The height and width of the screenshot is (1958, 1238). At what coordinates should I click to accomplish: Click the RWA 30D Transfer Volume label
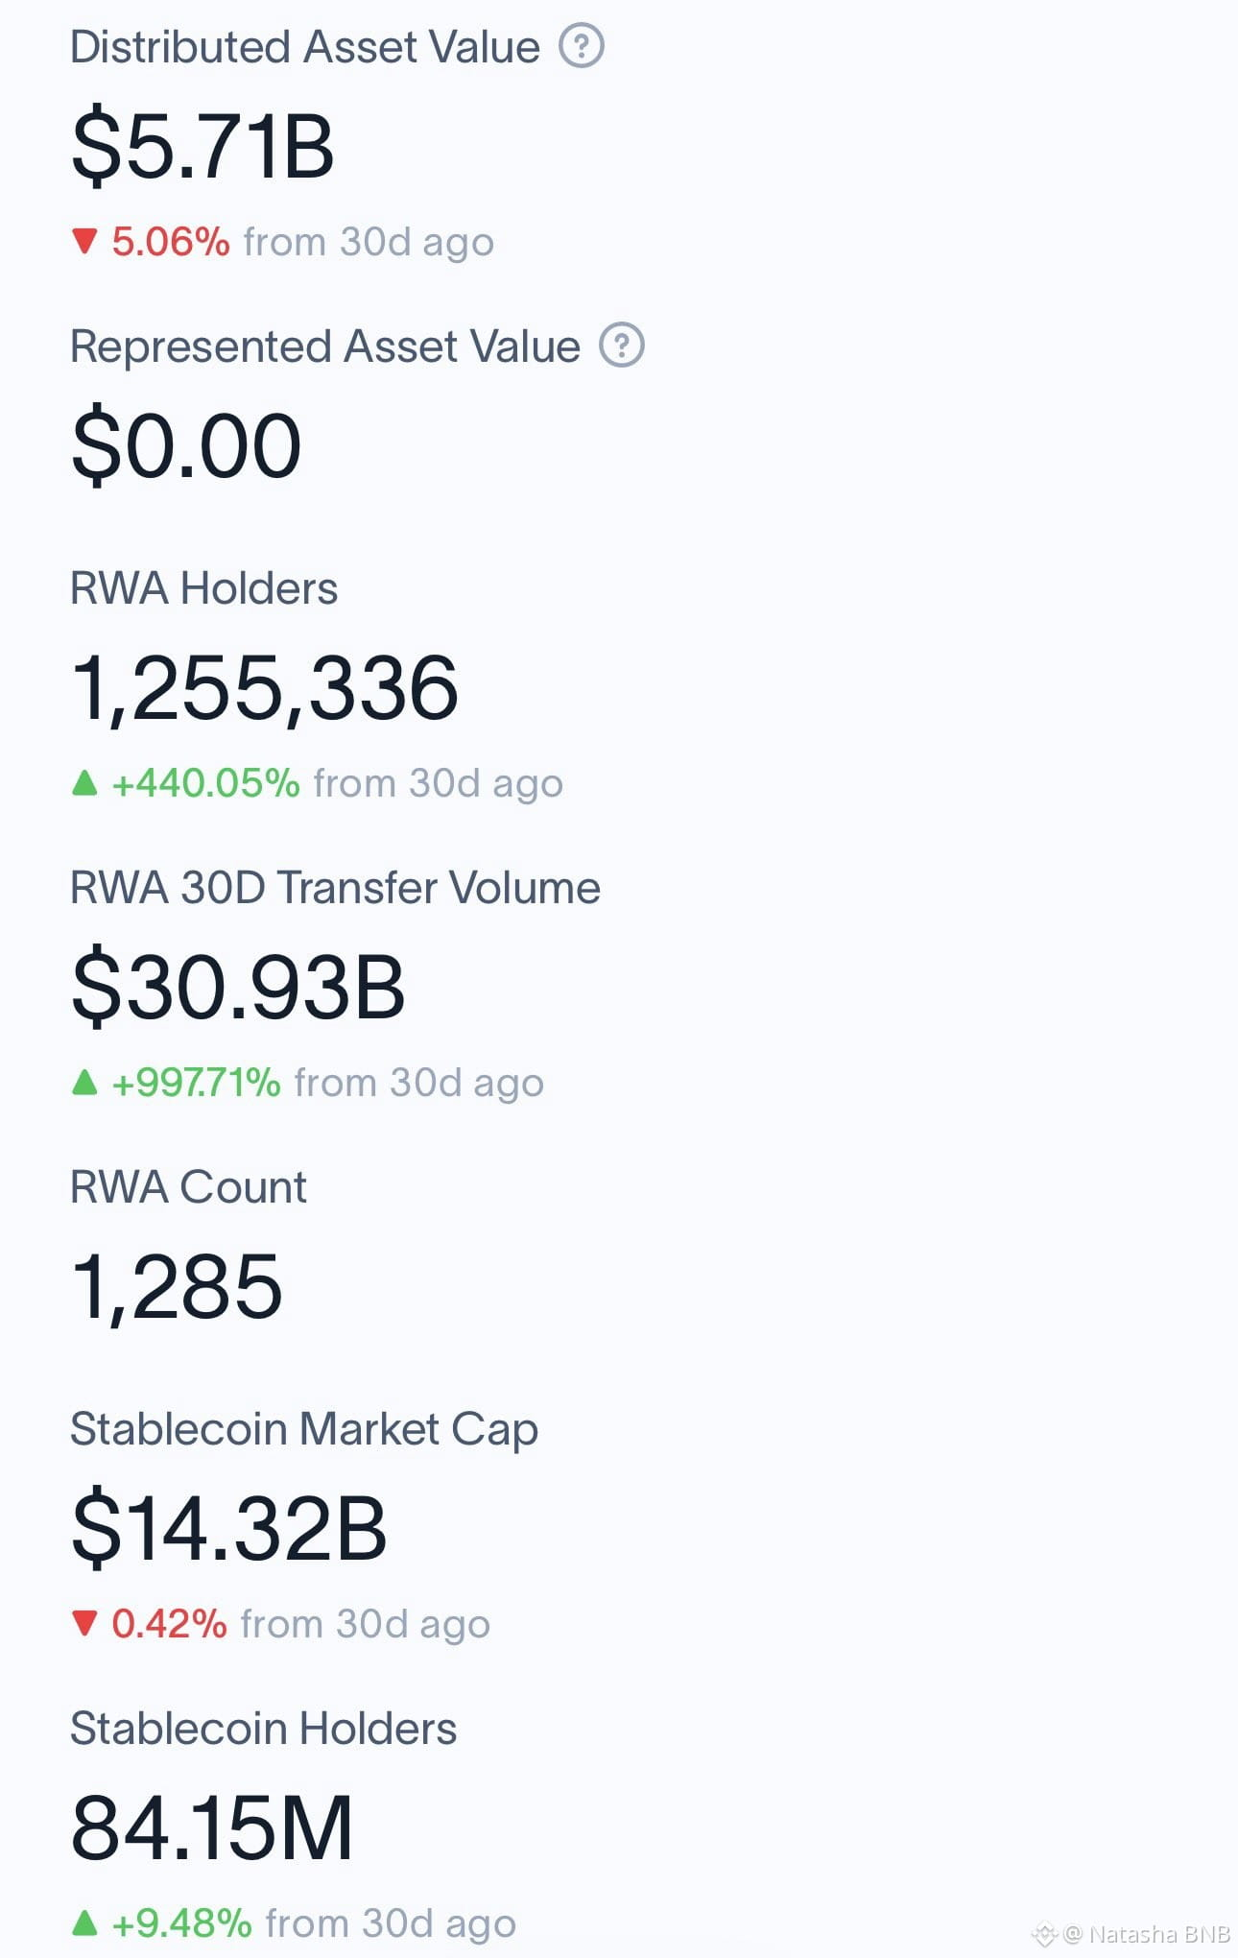(x=335, y=887)
